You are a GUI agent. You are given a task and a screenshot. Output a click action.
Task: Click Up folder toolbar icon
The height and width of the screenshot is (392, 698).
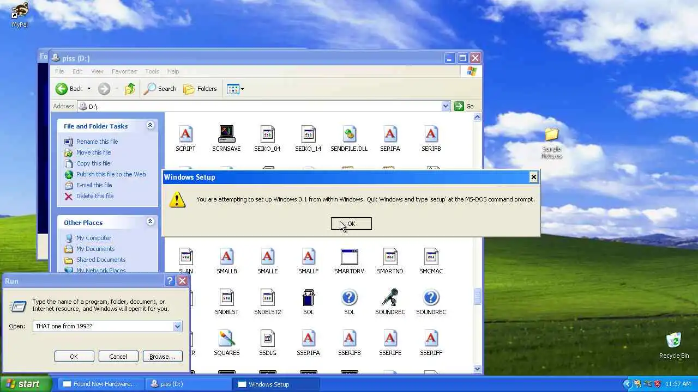coord(130,89)
